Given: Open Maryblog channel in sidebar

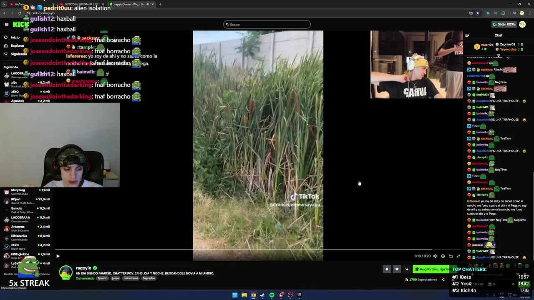Looking at the screenshot, I should click(x=26, y=192).
